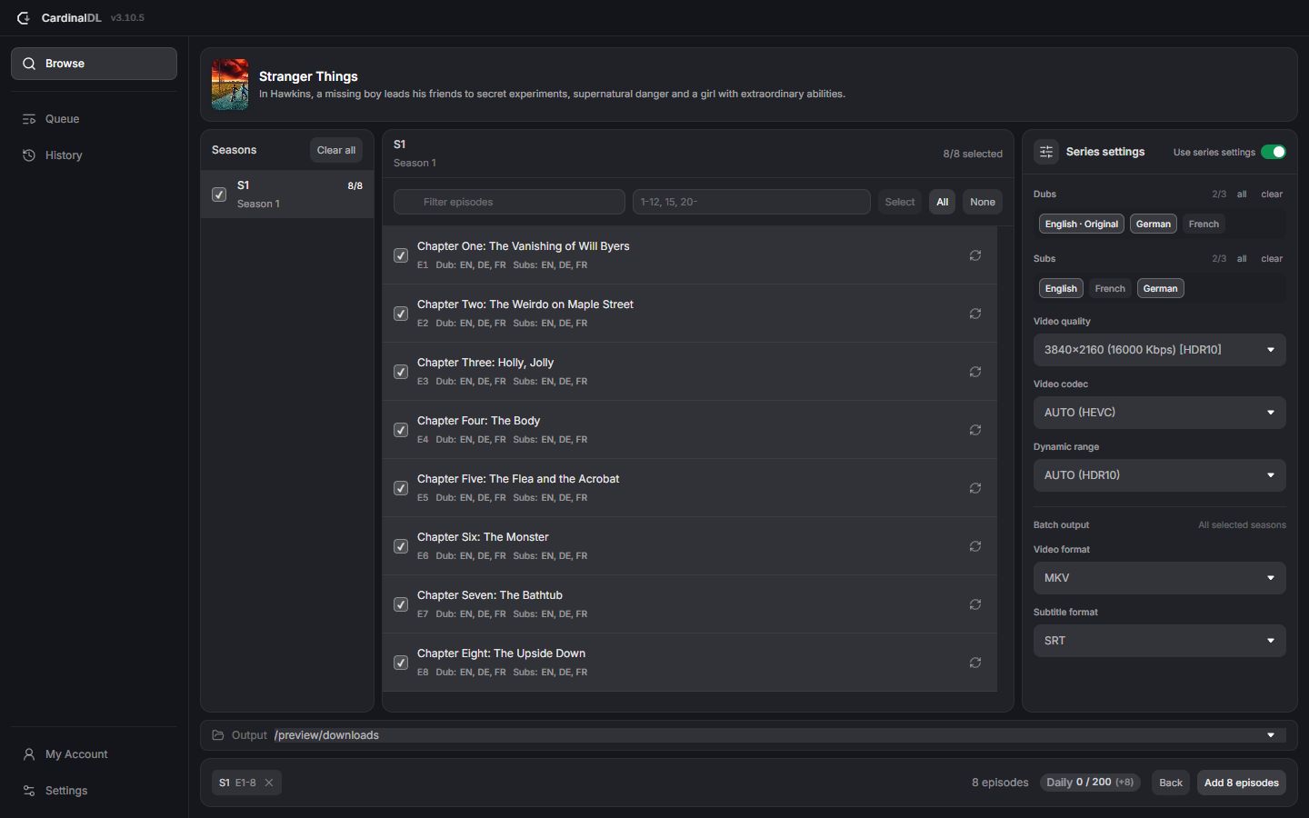Deselect the German subtitle chip
Screen dimensions: 1309x818
point(1161,288)
